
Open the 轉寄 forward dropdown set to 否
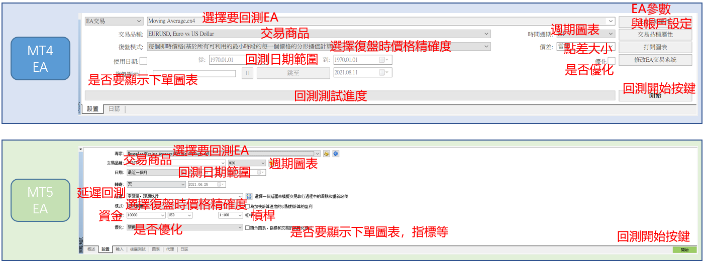pos(156,184)
